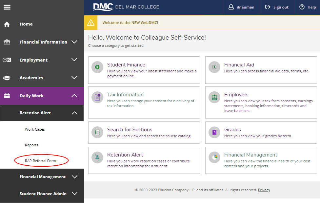
Task: Select Employment in the sidebar
Action: point(33,60)
